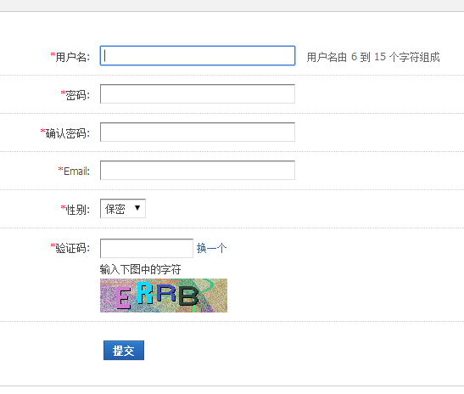Screen dimensions: 464x394
Task: Submit the form with the 提交 button
Action: [x=124, y=351]
